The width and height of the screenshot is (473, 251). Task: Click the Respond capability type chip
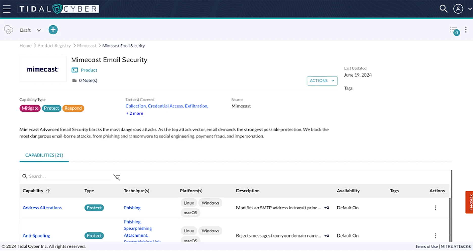coord(73,108)
